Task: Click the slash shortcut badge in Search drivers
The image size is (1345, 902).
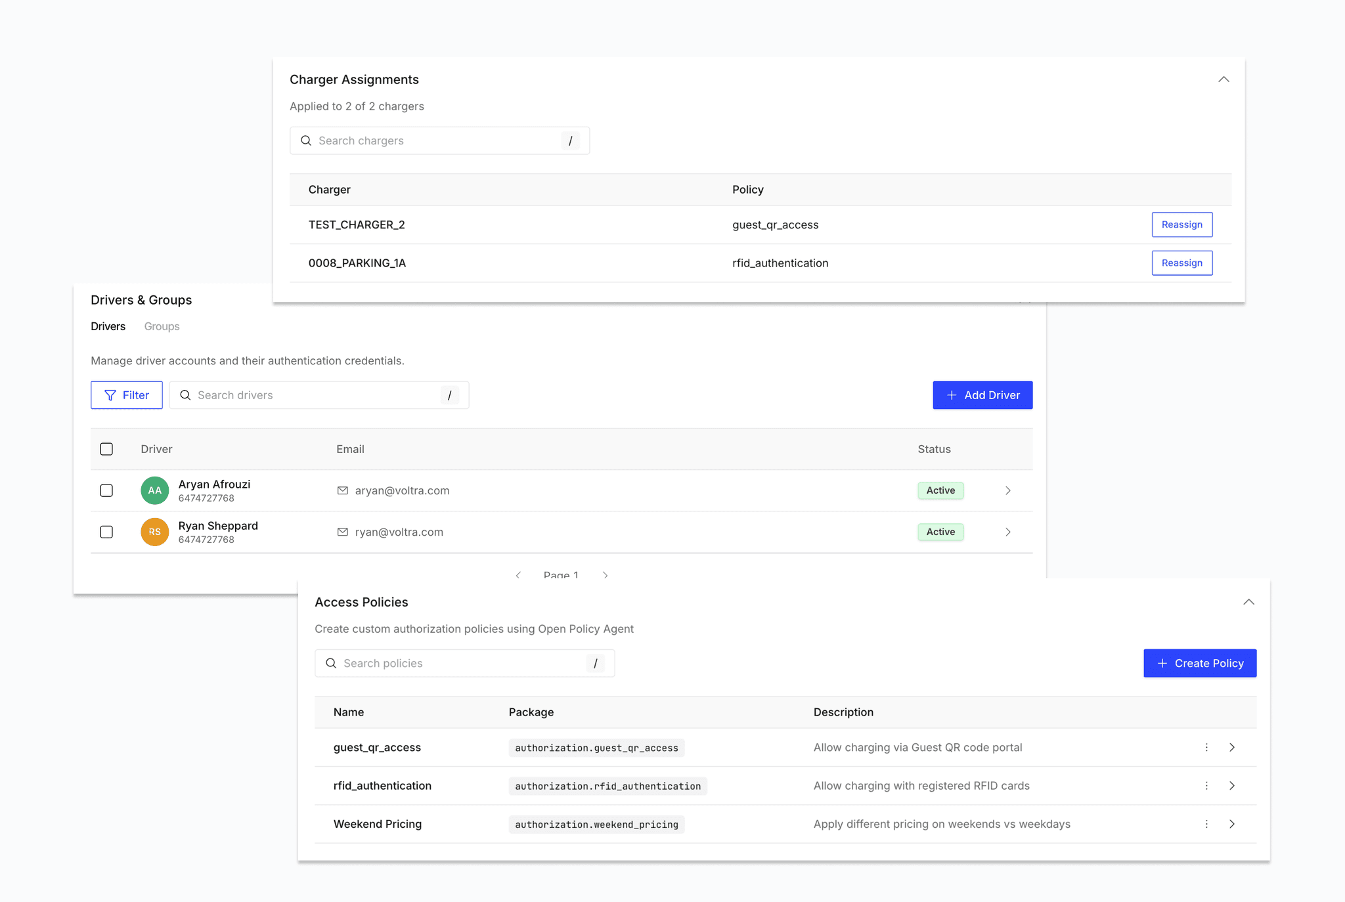Action: (449, 395)
